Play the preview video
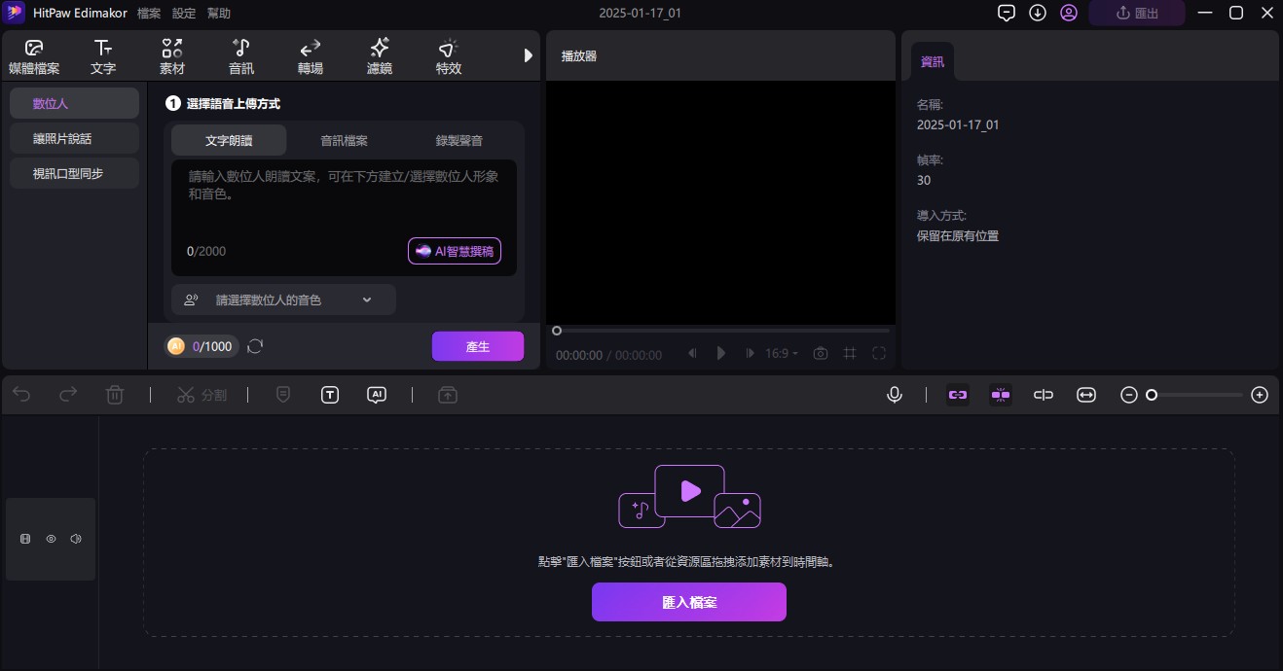Screen dimensions: 1283x671 (x=721, y=353)
